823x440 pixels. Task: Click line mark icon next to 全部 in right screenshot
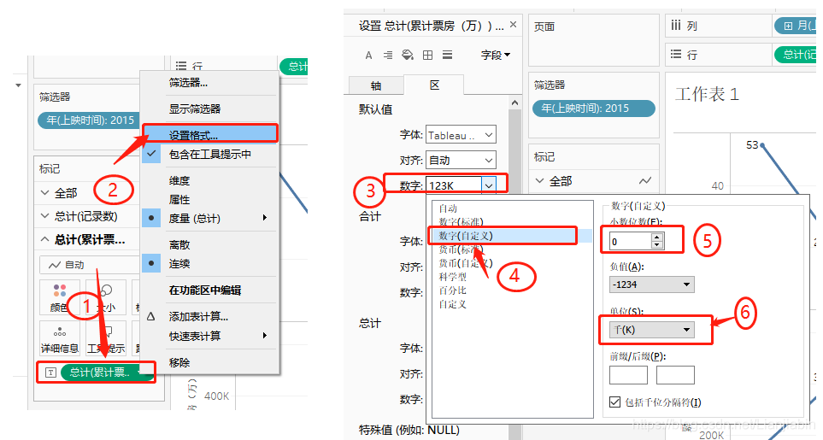645,181
